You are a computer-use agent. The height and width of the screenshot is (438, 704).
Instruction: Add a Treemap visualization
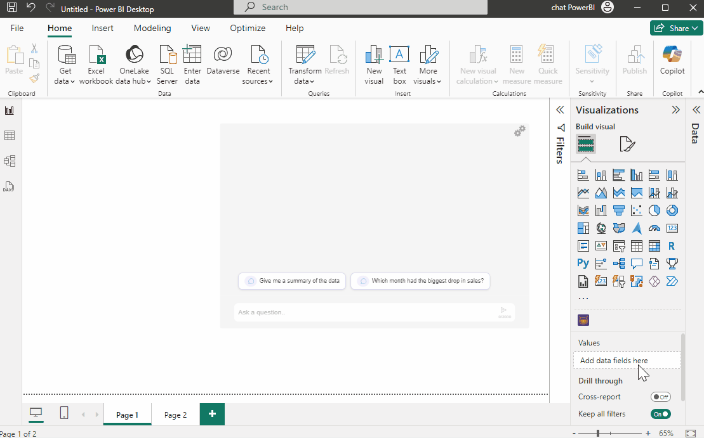tap(583, 228)
